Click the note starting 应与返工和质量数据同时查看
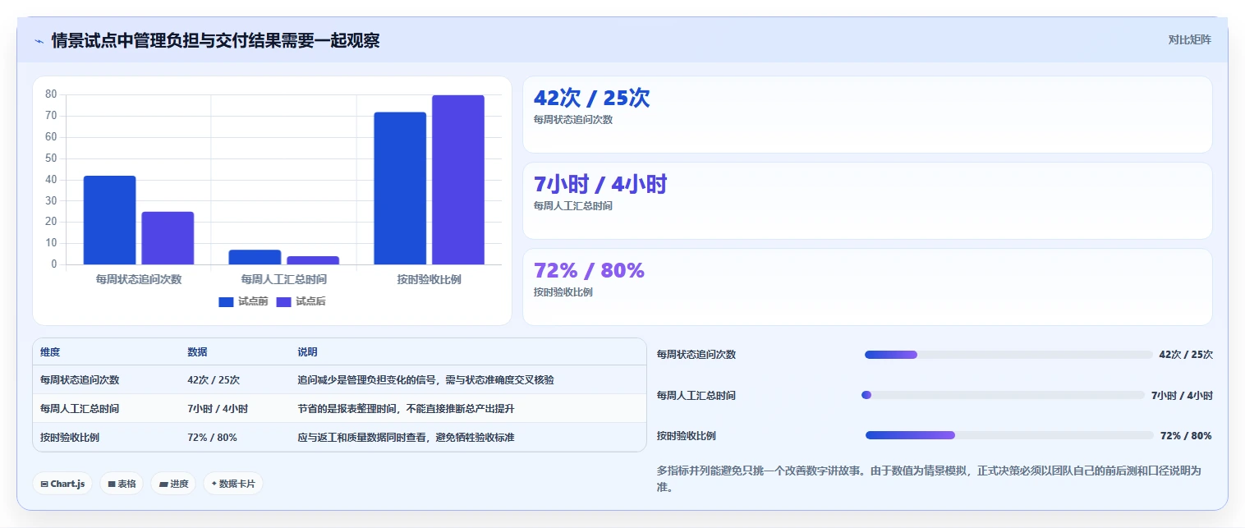The image size is (1245, 528). click(x=406, y=438)
